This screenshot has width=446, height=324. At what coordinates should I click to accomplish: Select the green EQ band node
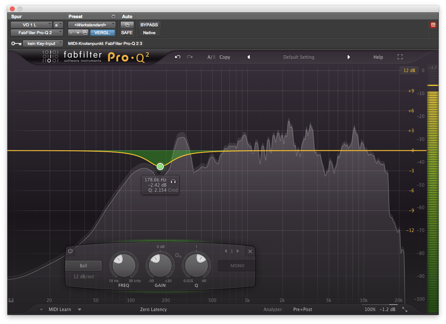(x=160, y=166)
